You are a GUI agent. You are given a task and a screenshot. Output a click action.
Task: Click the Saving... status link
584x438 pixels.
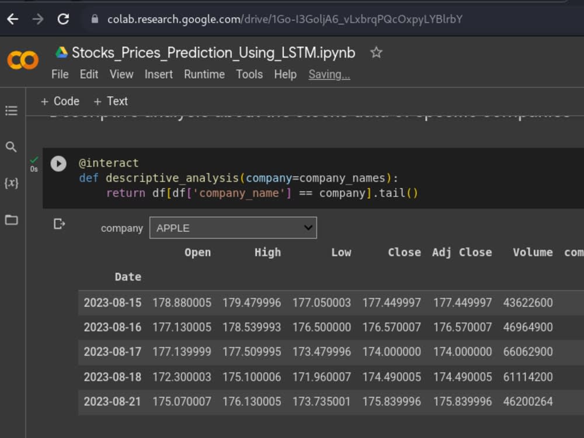[329, 74]
